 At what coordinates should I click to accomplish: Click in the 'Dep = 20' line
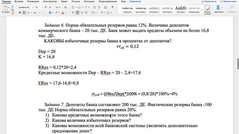pos(47,51)
